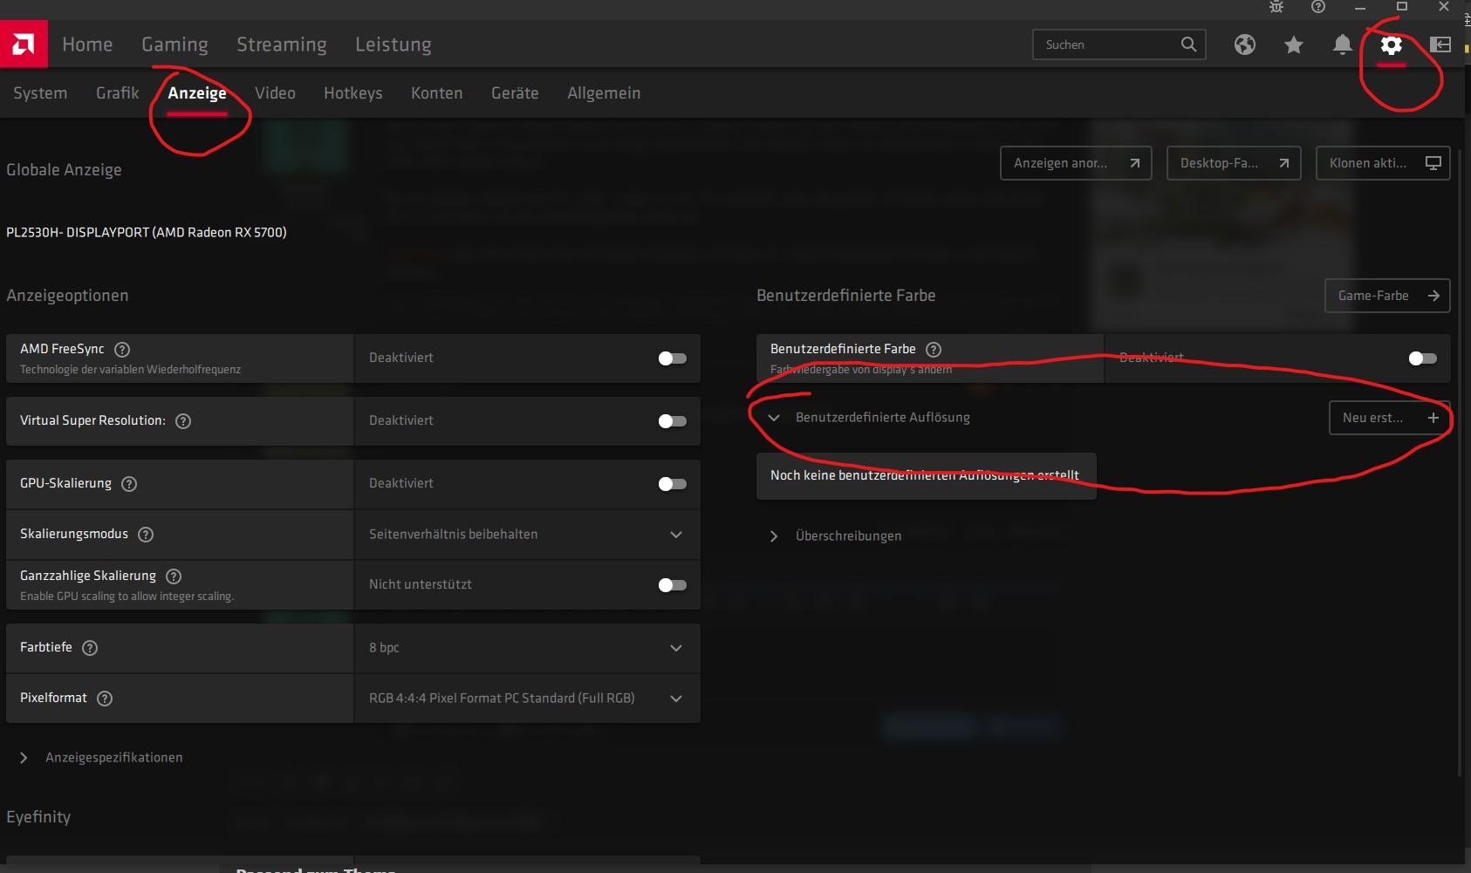Open the notifications bell icon

1343,44
